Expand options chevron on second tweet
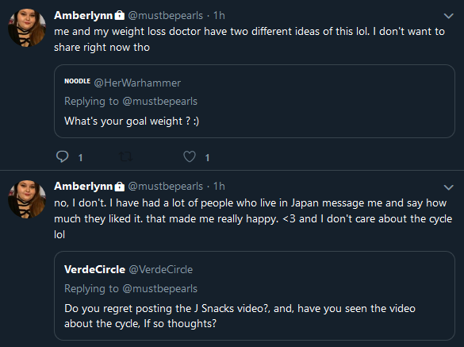This screenshot has height=347, width=464. [x=449, y=187]
